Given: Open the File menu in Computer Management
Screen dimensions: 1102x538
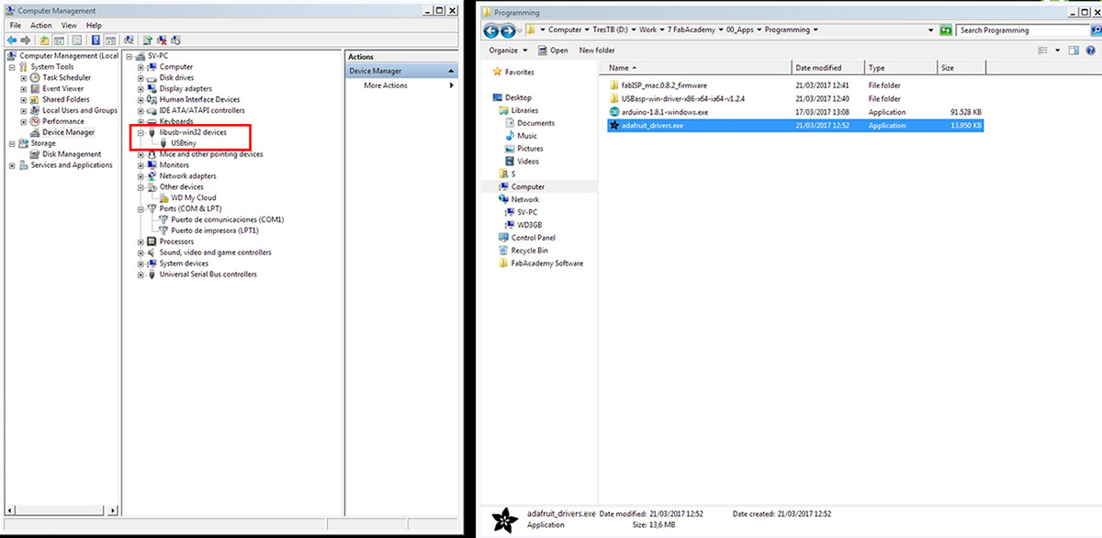Looking at the screenshot, I should pos(16,26).
